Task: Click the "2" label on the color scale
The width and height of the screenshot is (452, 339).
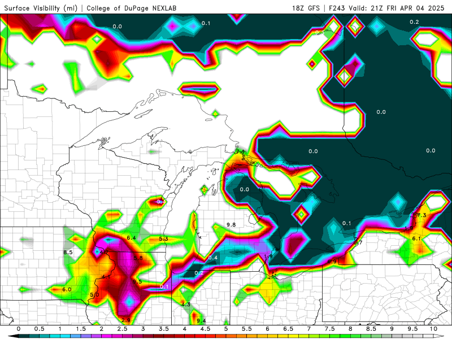Action: pyautogui.click(x=102, y=329)
